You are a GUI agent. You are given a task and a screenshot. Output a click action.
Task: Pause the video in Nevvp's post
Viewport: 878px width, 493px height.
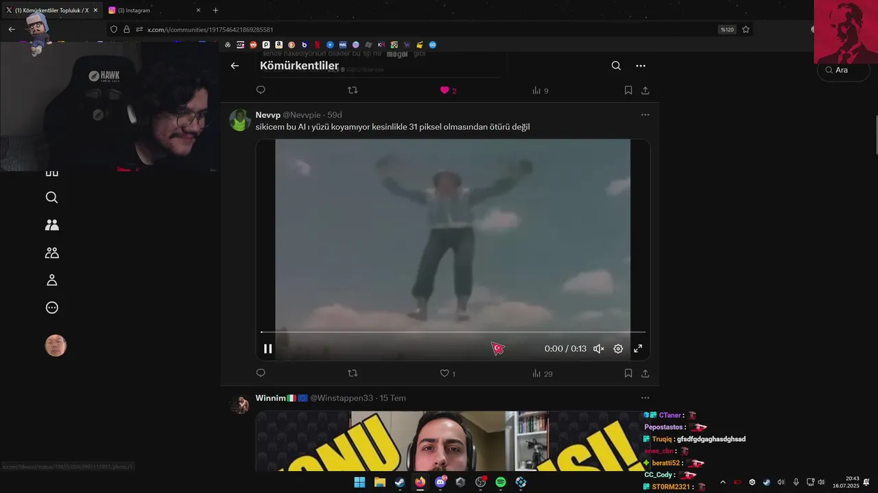268,349
